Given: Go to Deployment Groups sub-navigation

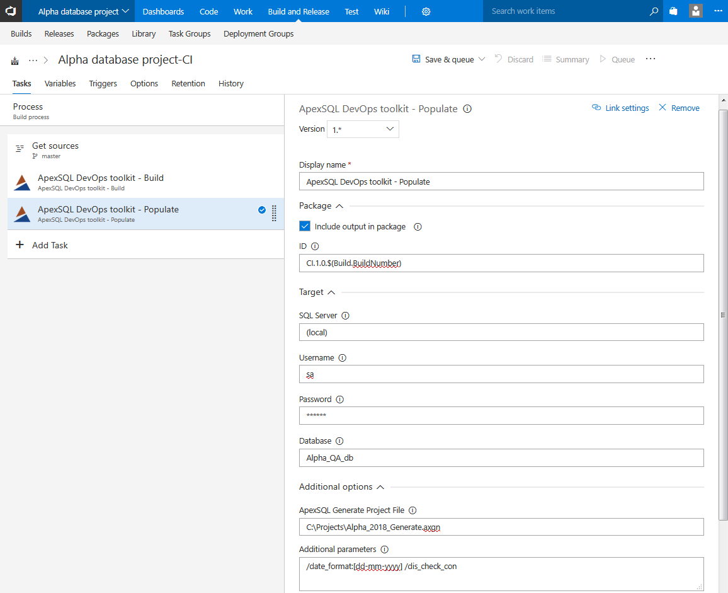Looking at the screenshot, I should coord(259,34).
